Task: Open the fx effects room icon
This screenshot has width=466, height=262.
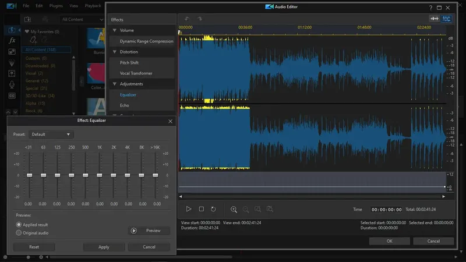Action: tap(12, 41)
